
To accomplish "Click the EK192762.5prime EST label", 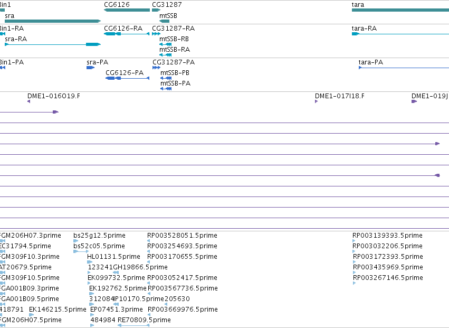I will (x=118, y=288).
